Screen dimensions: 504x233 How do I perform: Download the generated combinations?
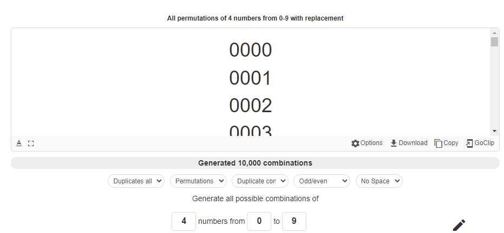(409, 143)
